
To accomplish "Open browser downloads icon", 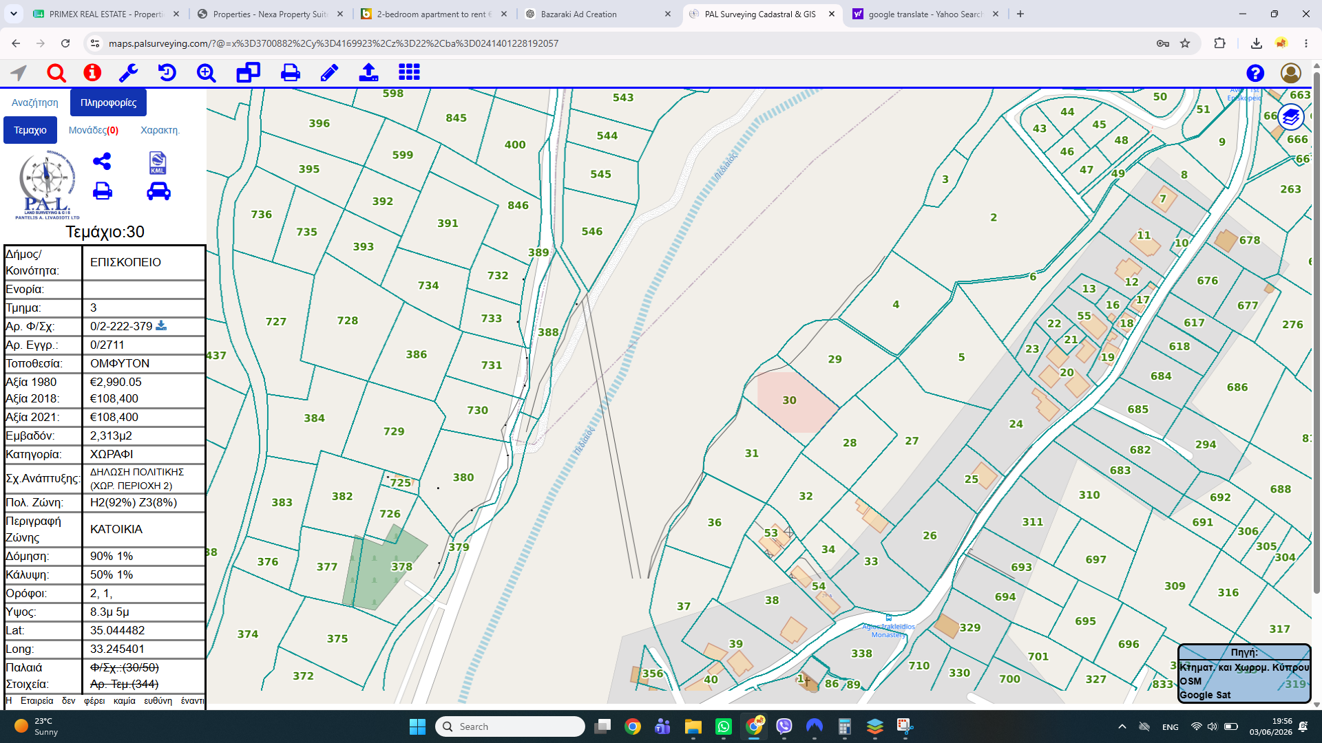I will [1257, 43].
